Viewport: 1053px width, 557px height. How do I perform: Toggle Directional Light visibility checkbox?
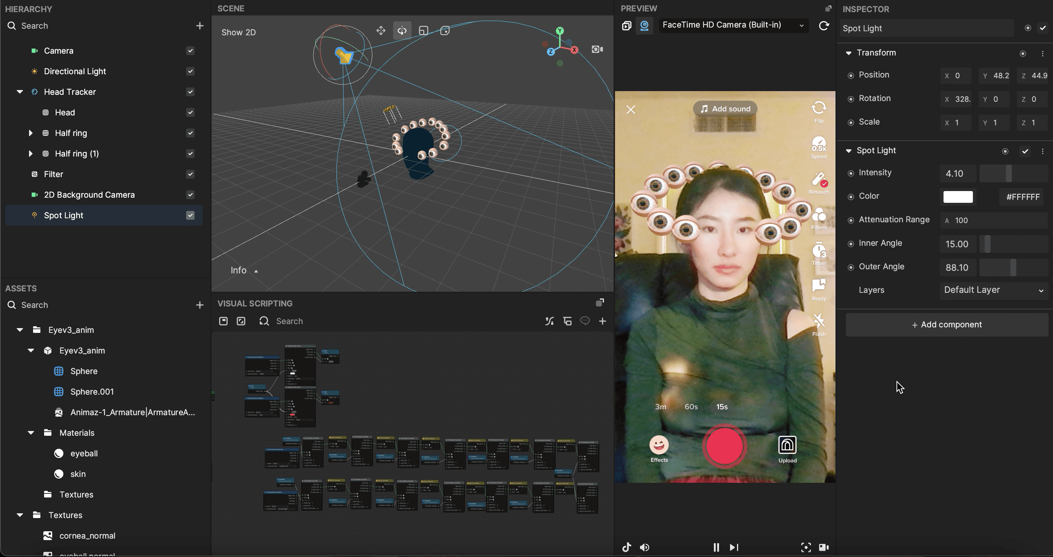click(190, 72)
